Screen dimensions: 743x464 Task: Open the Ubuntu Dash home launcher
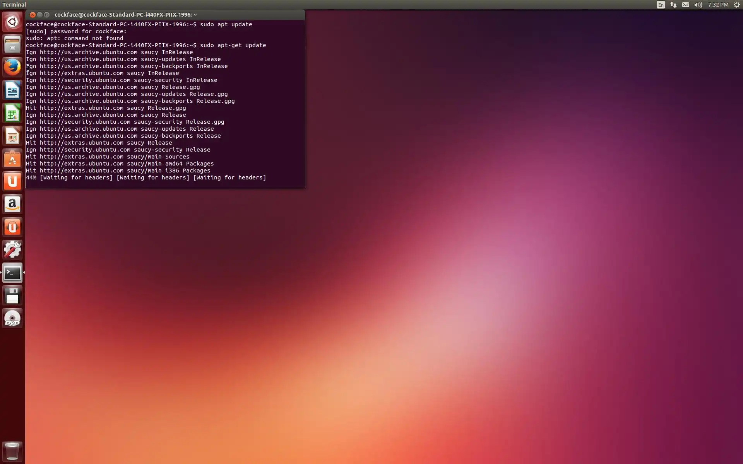pos(12,22)
